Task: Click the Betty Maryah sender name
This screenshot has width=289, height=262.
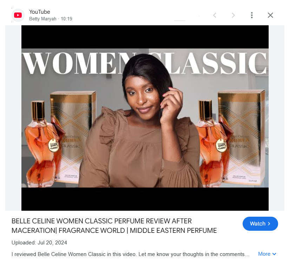Action: (42, 19)
